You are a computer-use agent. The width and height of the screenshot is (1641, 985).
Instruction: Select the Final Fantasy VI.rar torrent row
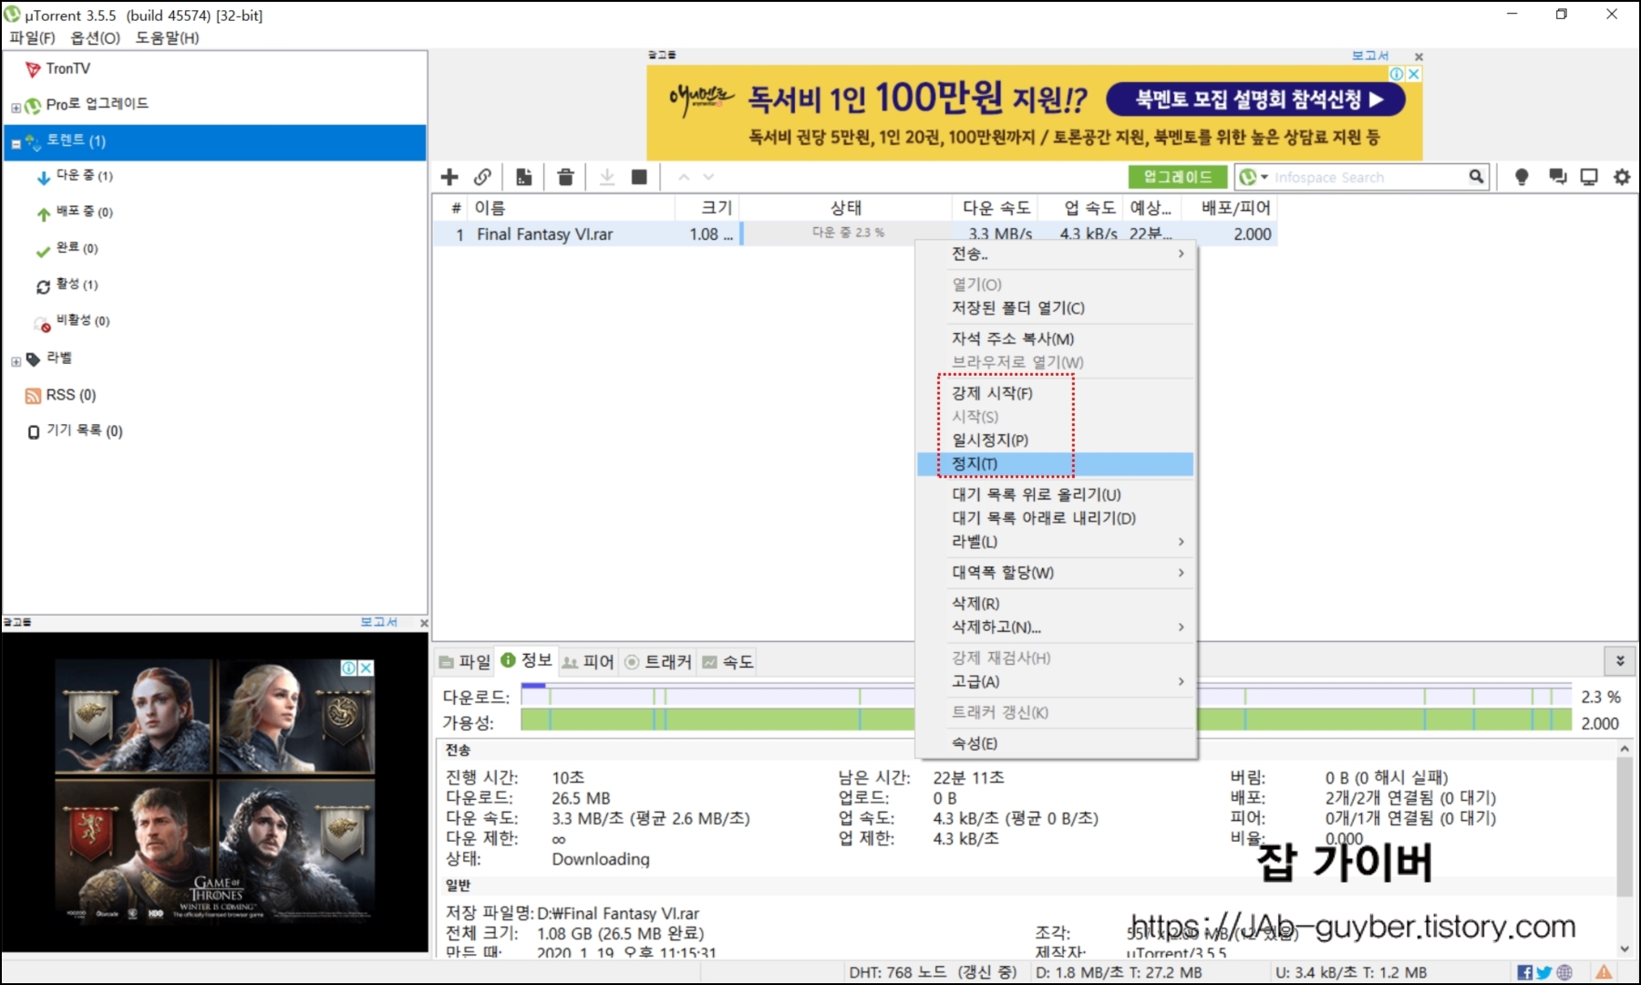coord(853,234)
